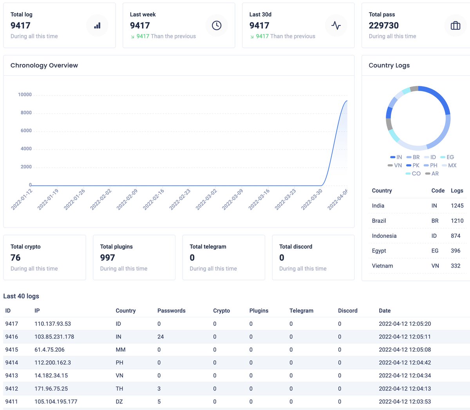Viewport: 470px width, 410px height.
Task: Click the Code column header in country table
Action: tap(438, 191)
